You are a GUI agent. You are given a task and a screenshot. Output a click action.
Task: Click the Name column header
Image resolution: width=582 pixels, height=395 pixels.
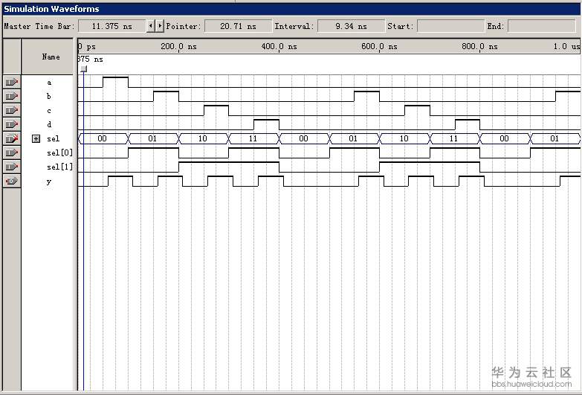(48, 57)
